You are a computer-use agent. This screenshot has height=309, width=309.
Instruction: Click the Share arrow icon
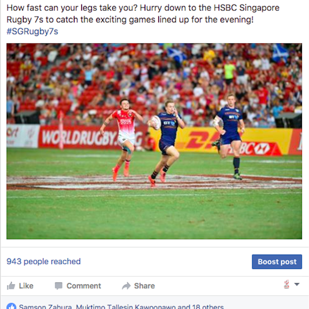click(126, 286)
